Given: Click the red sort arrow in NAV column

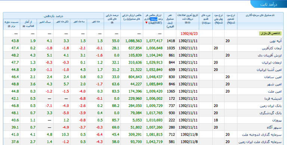Looking at the screenshot, I should point(146,23).
